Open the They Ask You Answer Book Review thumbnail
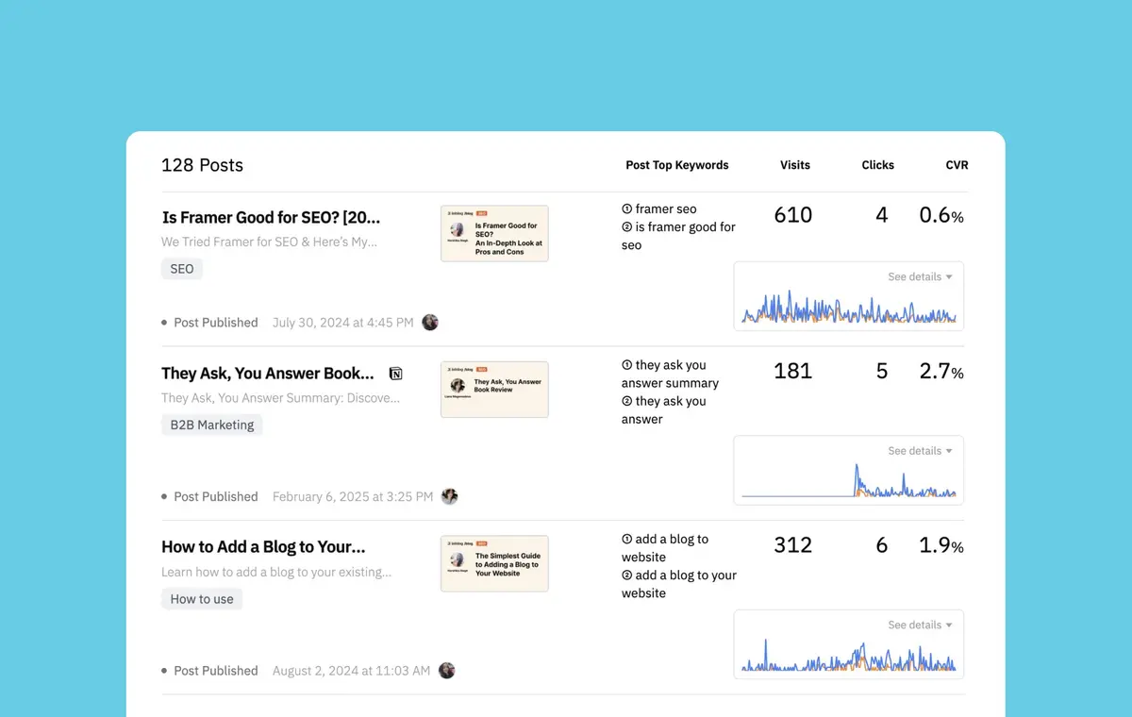 (494, 390)
